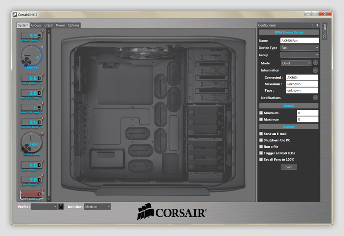Click the CorsairLINK 2 title bar app icon
Screen dimensions: 344x236
point(15,15)
